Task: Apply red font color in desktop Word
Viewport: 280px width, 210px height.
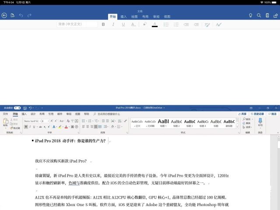Action: (x=66, y=126)
